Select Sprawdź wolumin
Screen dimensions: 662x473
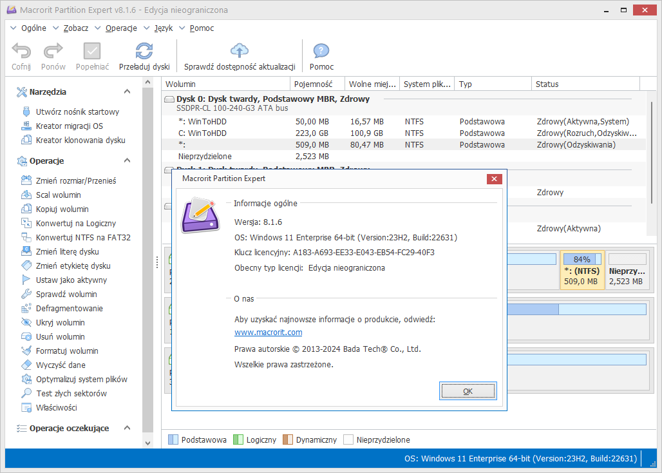66,294
